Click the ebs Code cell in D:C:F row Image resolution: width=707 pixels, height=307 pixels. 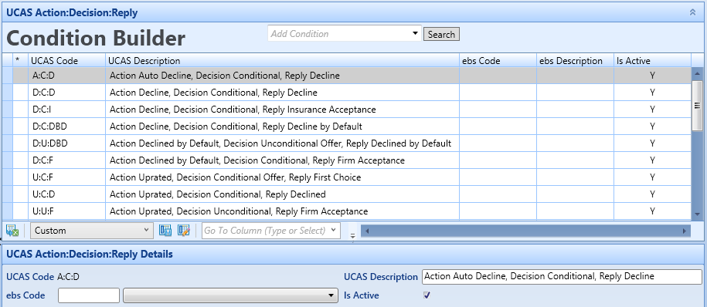click(x=498, y=160)
